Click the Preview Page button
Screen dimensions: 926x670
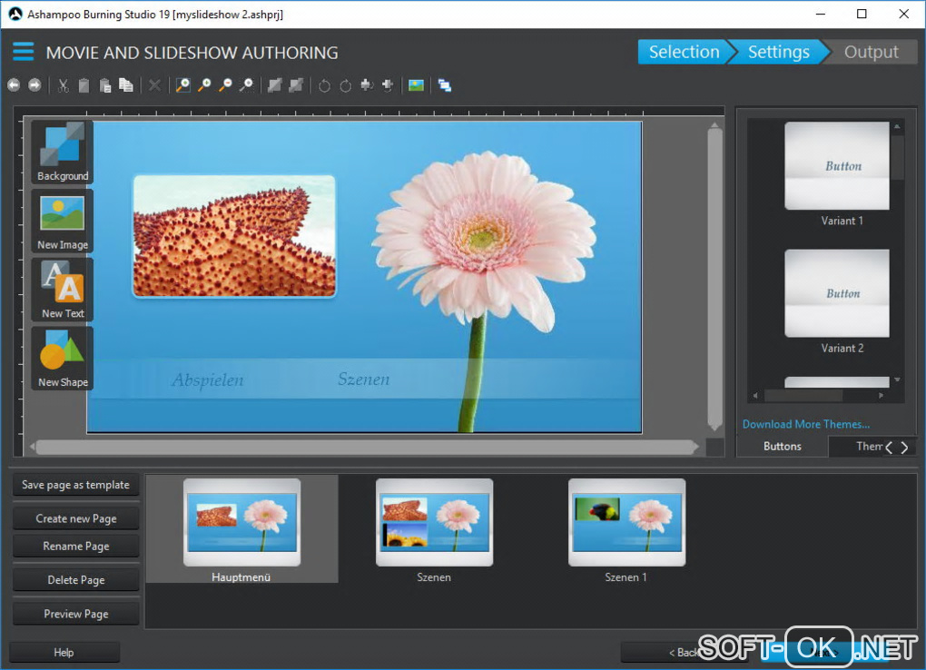pos(76,614)
